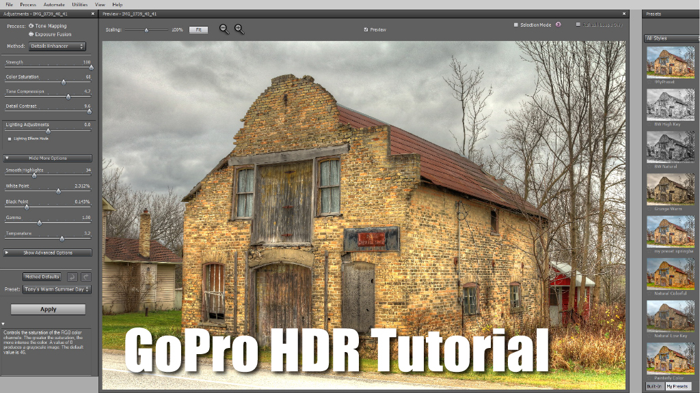Zoom out the preview with magnifier minus
Screen dimensions: 700x393
(x=224, y=29)
